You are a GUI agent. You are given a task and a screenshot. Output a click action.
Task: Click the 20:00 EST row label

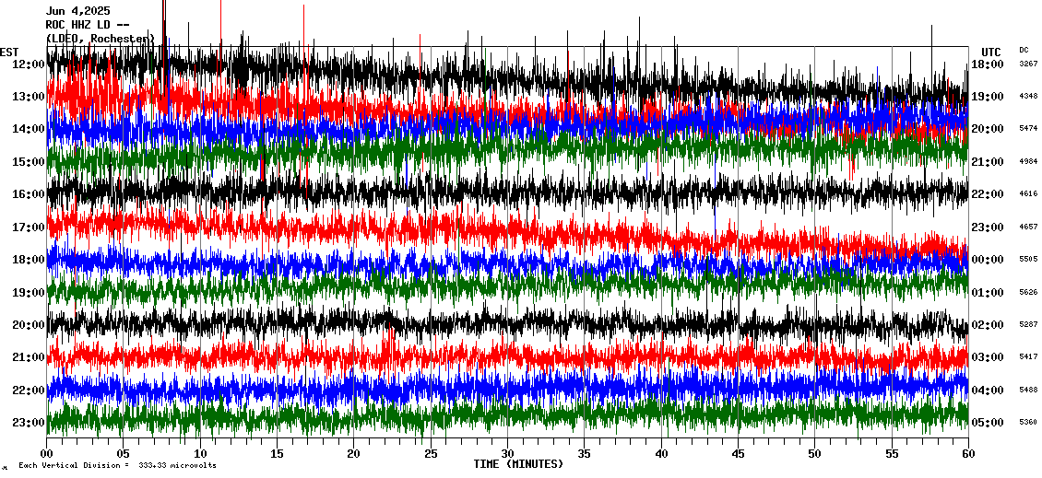(x=29, y=325)
